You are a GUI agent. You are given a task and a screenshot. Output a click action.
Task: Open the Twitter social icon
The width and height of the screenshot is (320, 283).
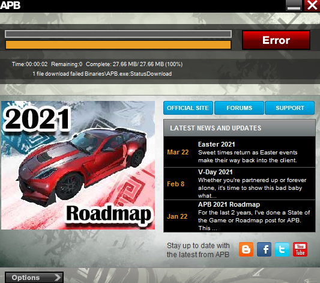[x=282, y=249]
